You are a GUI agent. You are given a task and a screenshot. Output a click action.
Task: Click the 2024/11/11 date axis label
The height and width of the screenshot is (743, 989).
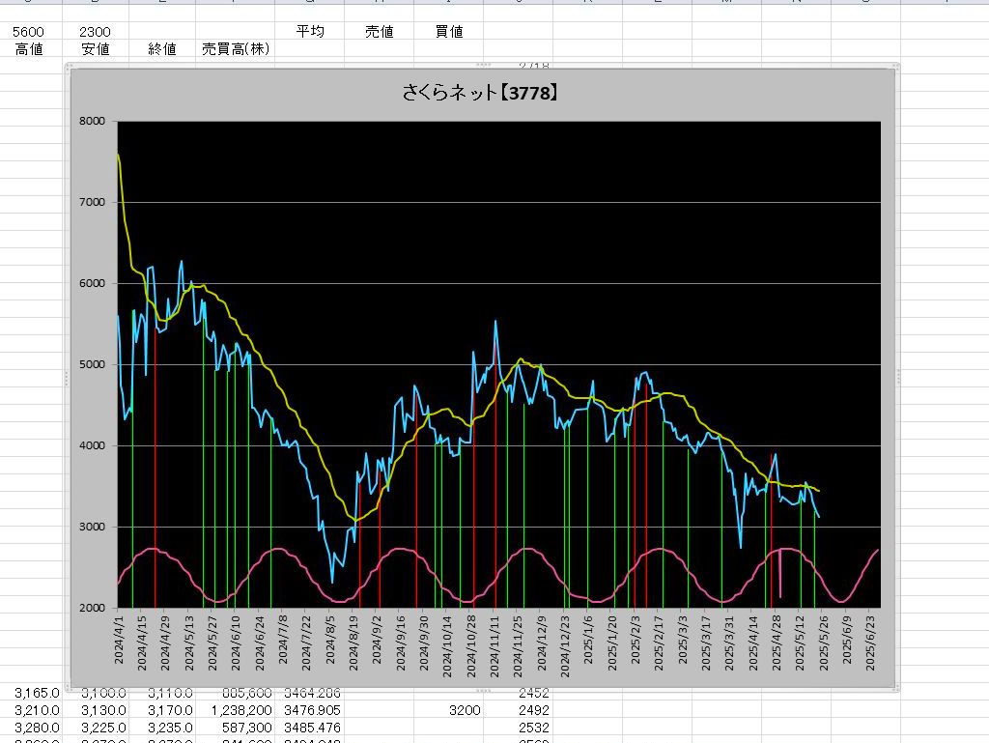[x=494, y=646]
